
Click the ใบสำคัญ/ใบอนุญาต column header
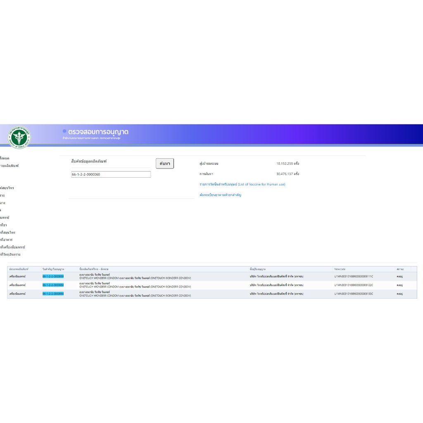click(53, 269)
